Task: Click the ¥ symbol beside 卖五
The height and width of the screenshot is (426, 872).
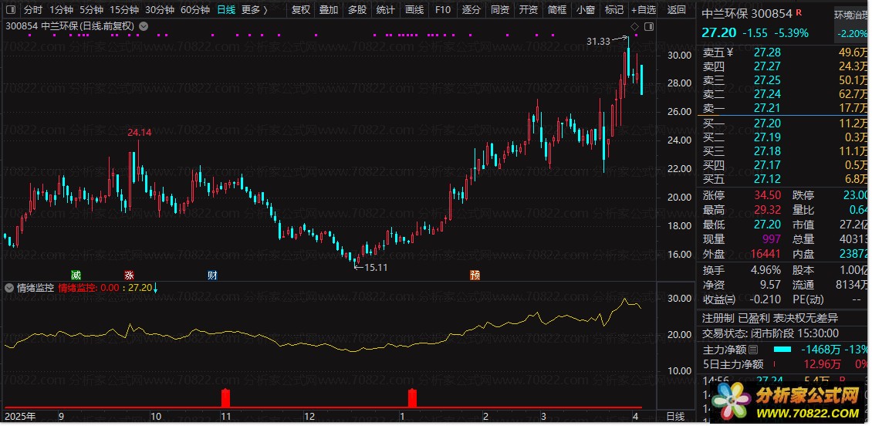Action: (x=731, y=52)
